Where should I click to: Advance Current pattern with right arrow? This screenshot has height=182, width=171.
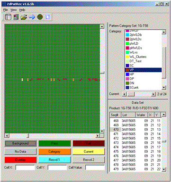153,94
